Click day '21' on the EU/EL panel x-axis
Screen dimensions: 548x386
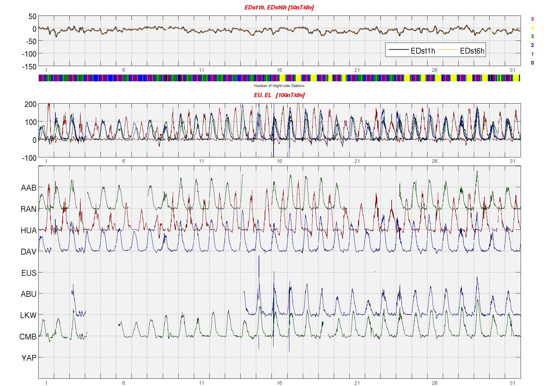357,161
